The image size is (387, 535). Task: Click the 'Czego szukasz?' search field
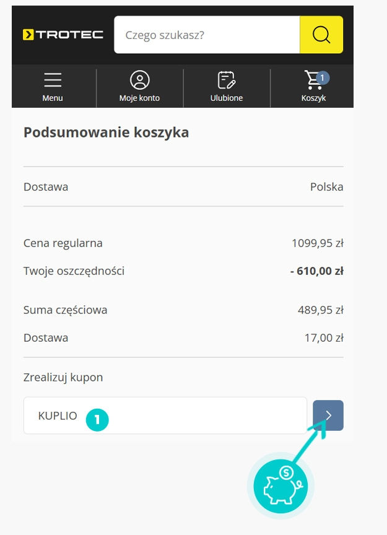(x=207, y=35)
